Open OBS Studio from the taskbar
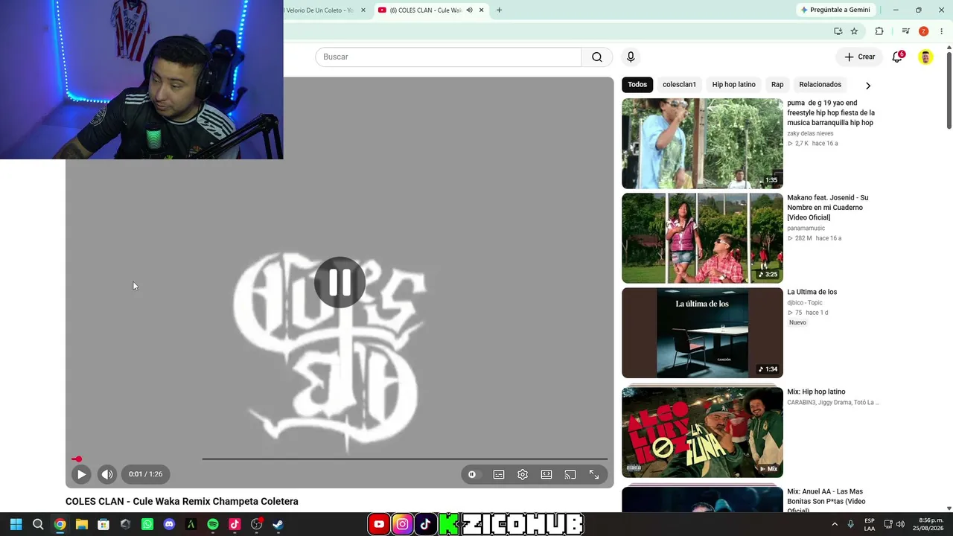Image resolution: width=953 pixels, height=536 pixels. [256, 525]
